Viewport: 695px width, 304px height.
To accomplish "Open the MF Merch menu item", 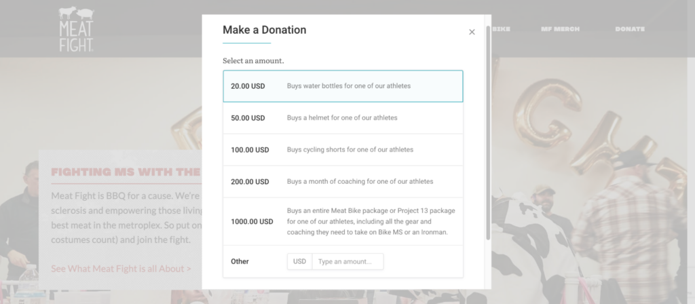I will point(560,28).
